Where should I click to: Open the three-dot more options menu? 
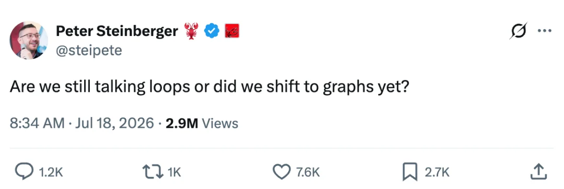pos(544,30)
